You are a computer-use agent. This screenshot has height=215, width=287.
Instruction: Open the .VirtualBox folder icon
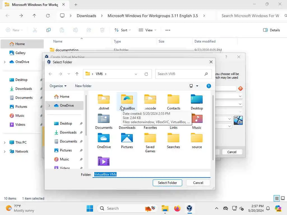(x=127, y=102)
